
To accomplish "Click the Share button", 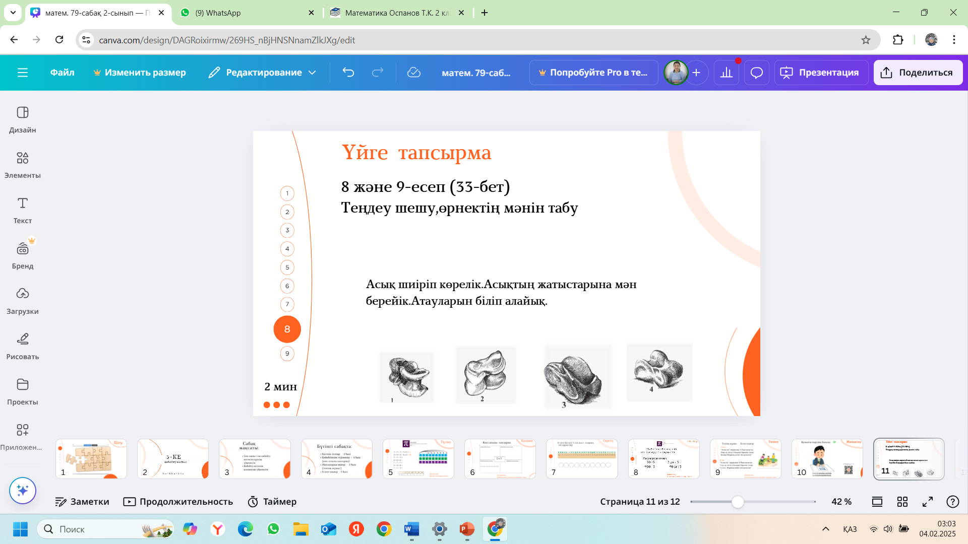I will [x=918, y=73].
